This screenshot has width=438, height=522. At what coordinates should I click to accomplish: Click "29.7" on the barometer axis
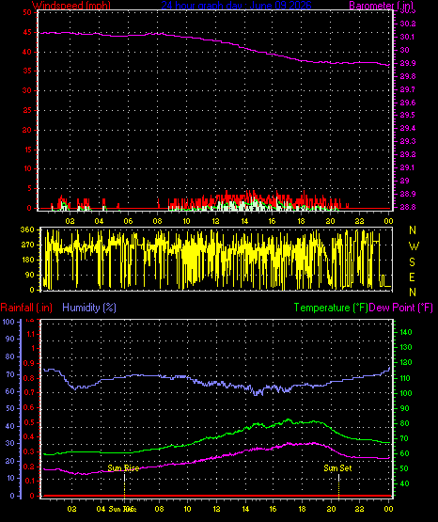(x=408, y=89)
